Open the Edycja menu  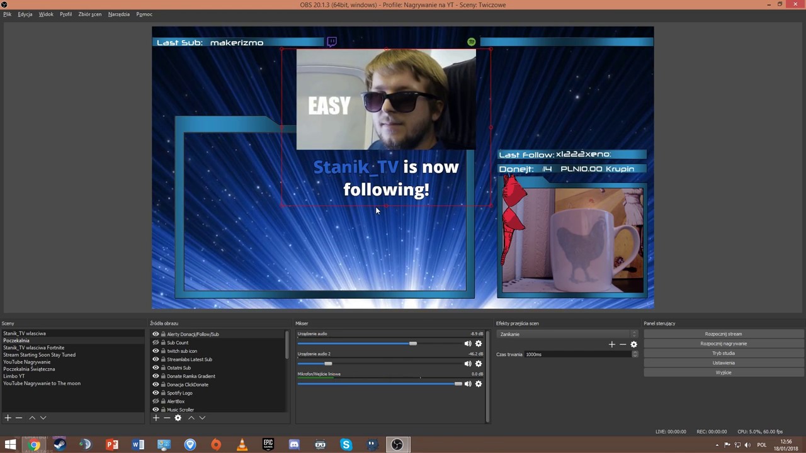click(x=25, y=14)
